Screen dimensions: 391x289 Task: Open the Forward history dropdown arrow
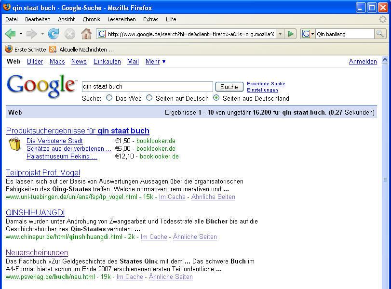coord(42,34)
